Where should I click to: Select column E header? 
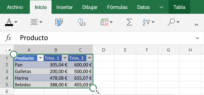pos(125,50)
